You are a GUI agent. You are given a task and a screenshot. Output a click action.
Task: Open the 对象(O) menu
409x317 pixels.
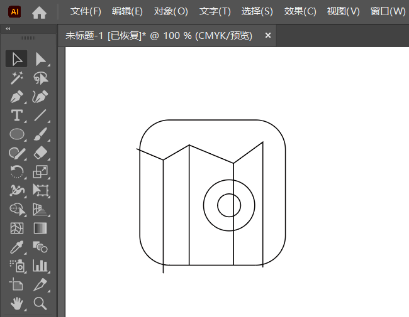tap(171, 11)
